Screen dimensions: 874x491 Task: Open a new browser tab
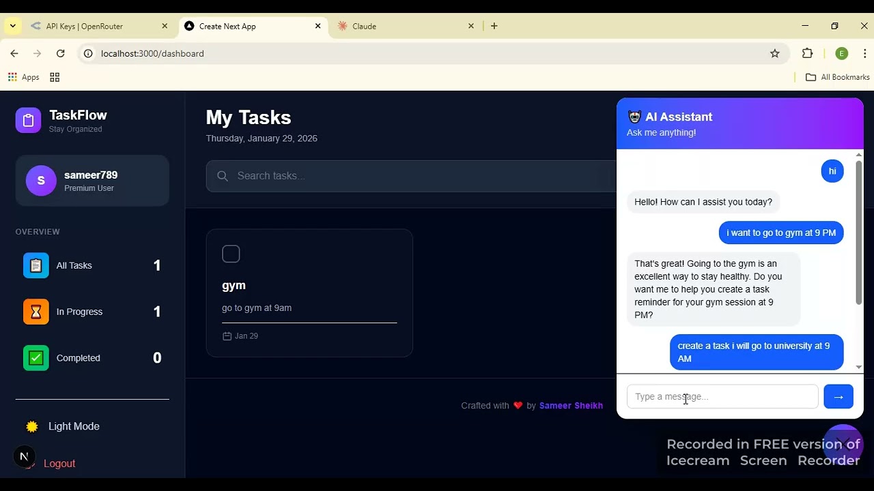(494, 26)
